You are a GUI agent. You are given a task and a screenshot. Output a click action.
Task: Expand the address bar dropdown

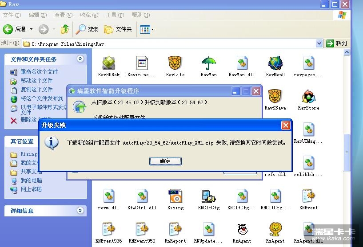pos(319,43)
